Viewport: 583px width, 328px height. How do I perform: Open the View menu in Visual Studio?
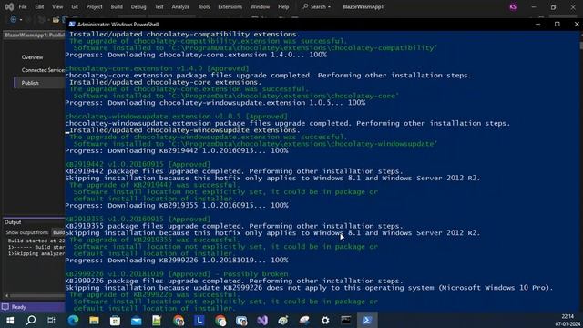pos(57,6)
